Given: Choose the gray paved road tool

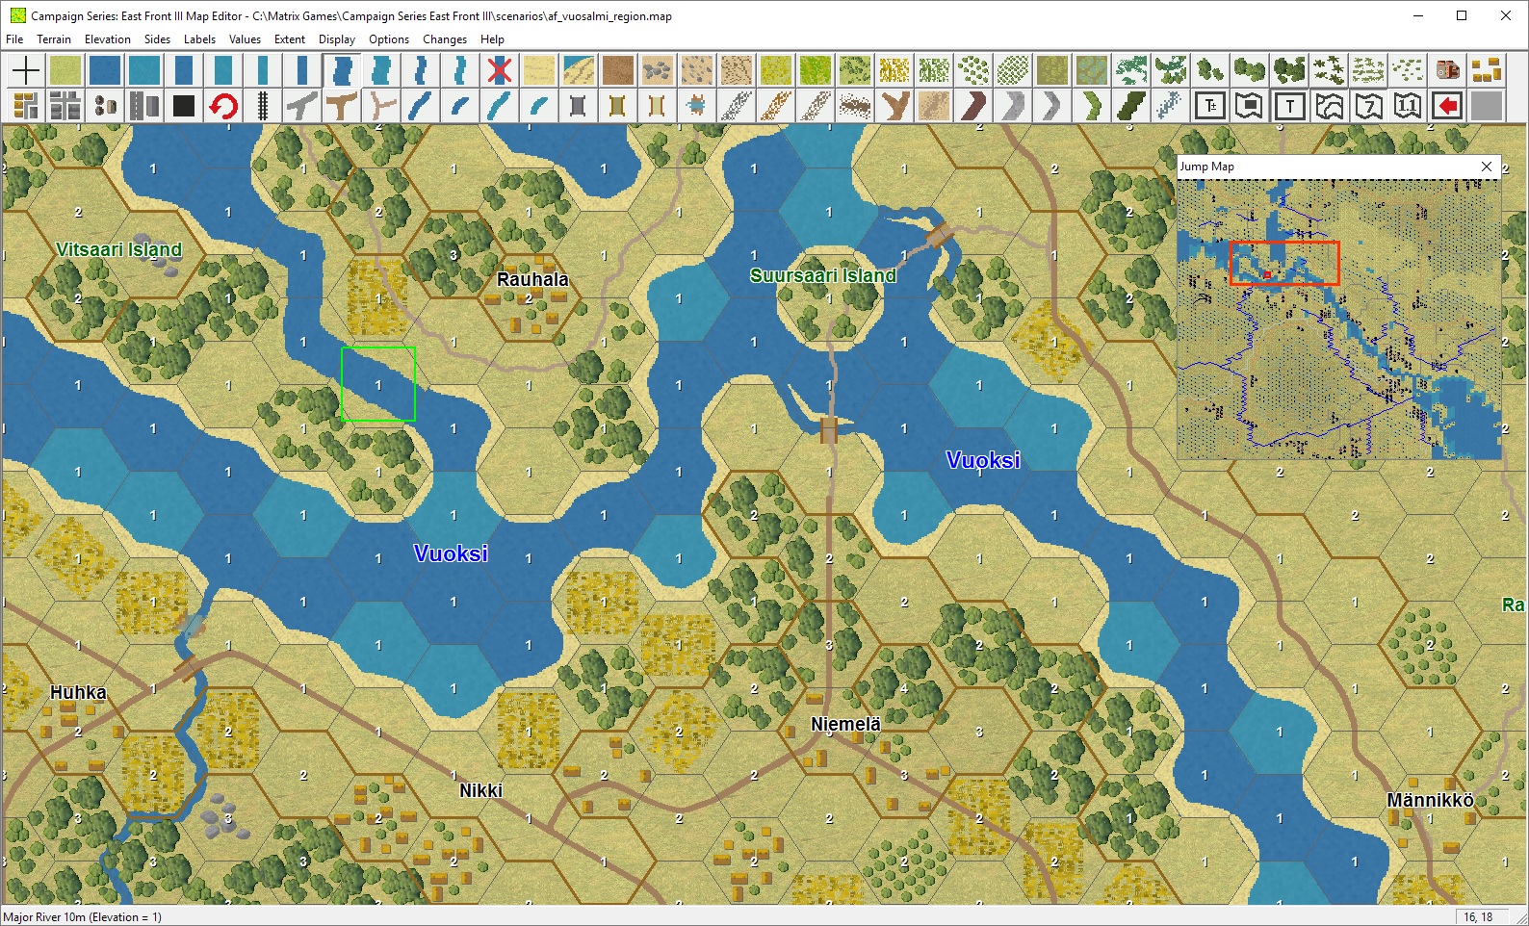Looking at the screenshot, I should pos(302,105).
